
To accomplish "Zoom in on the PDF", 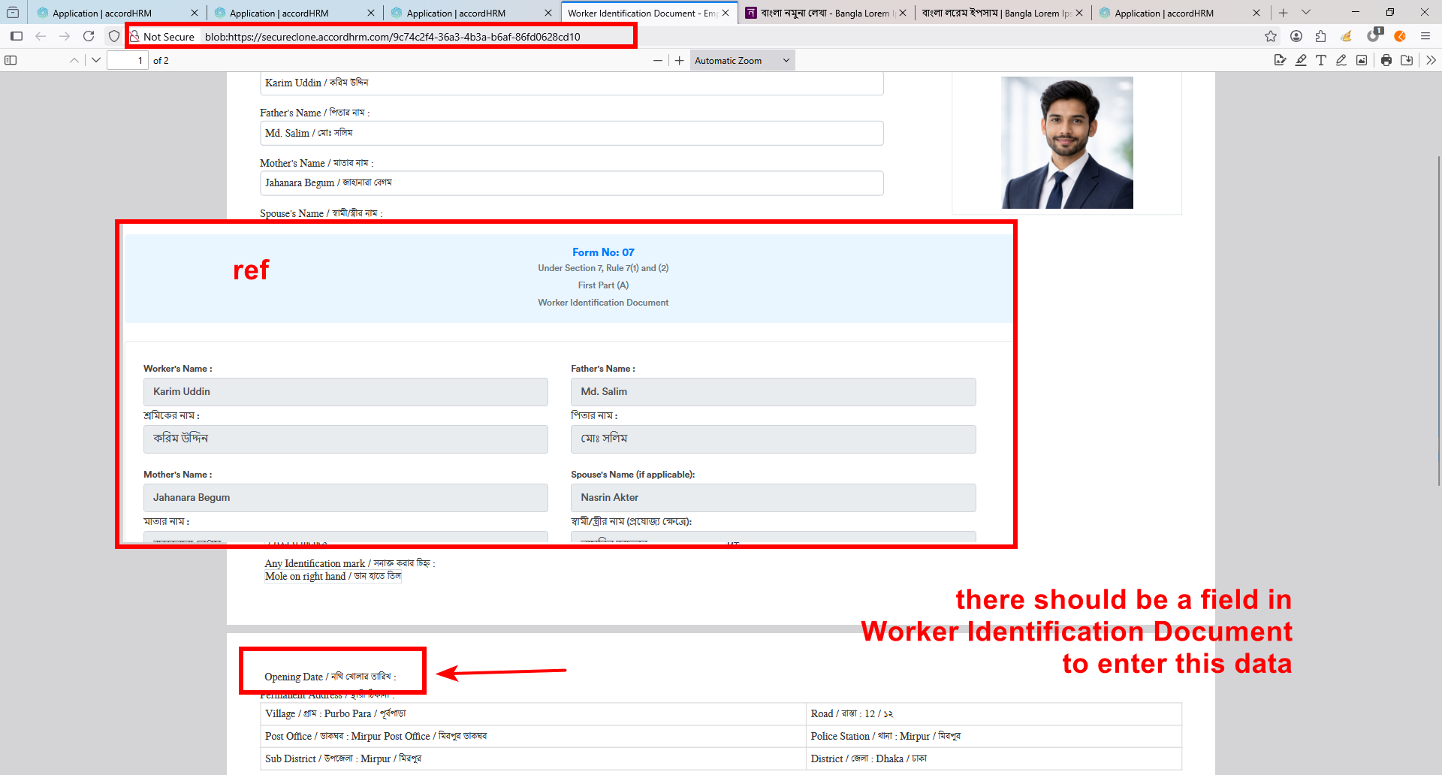I will coord(679,60).
